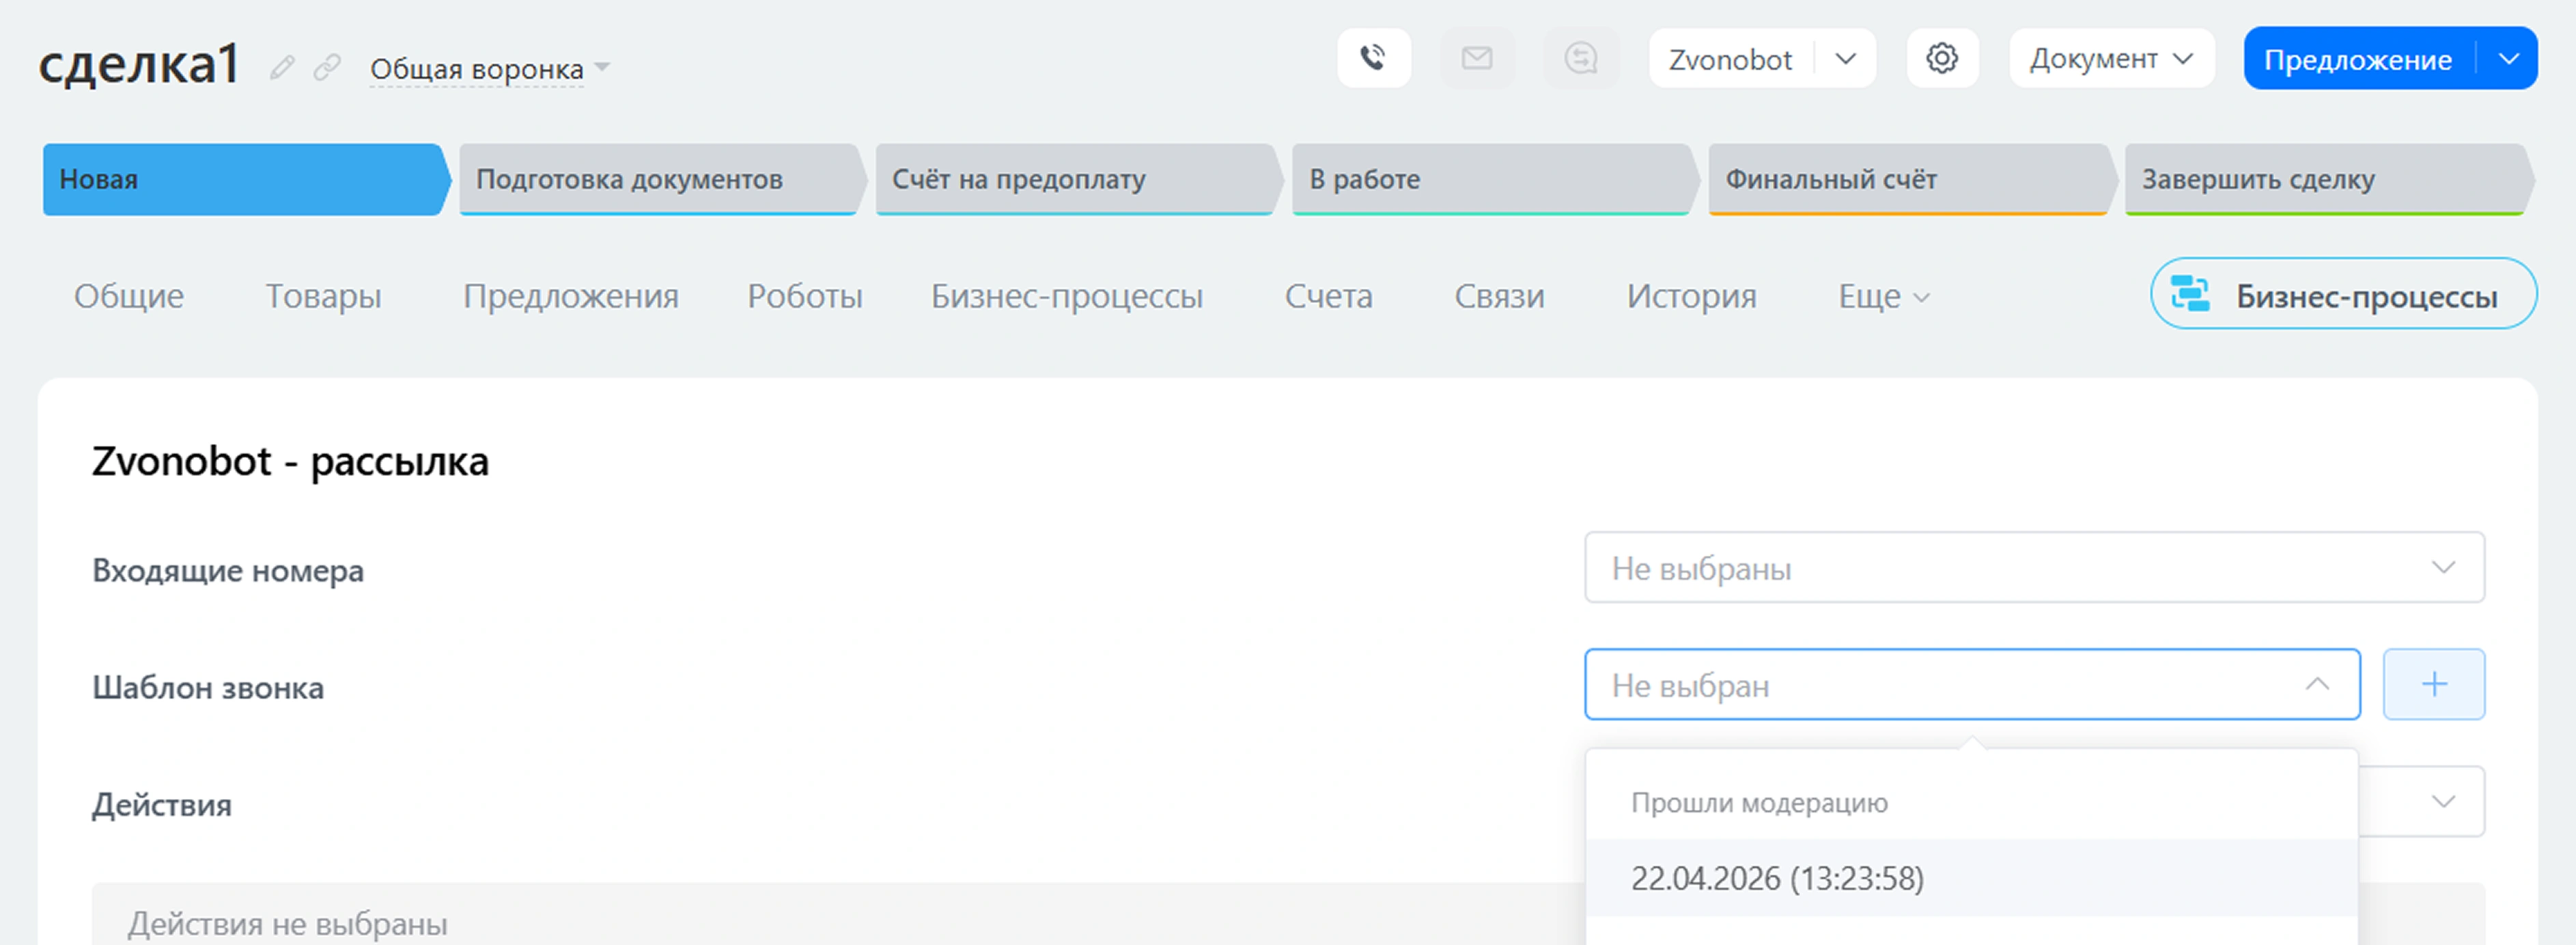
Task: Switch to the Бизнес-процессы tab
Action: coord(1067,296)
